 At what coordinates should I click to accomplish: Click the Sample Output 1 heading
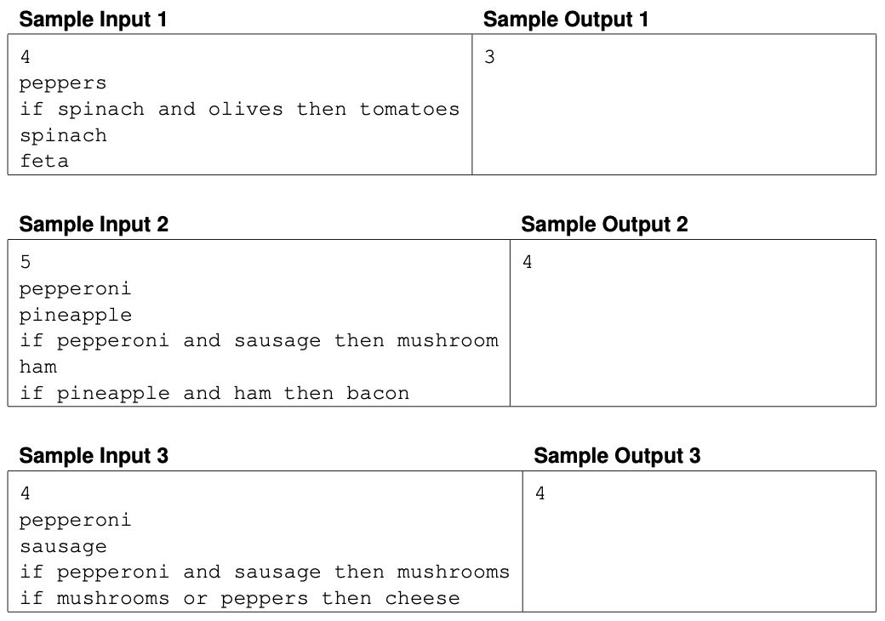click(x=566, y=20)
